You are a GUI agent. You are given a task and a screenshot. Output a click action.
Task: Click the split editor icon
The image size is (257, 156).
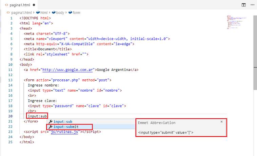(243, 5)
